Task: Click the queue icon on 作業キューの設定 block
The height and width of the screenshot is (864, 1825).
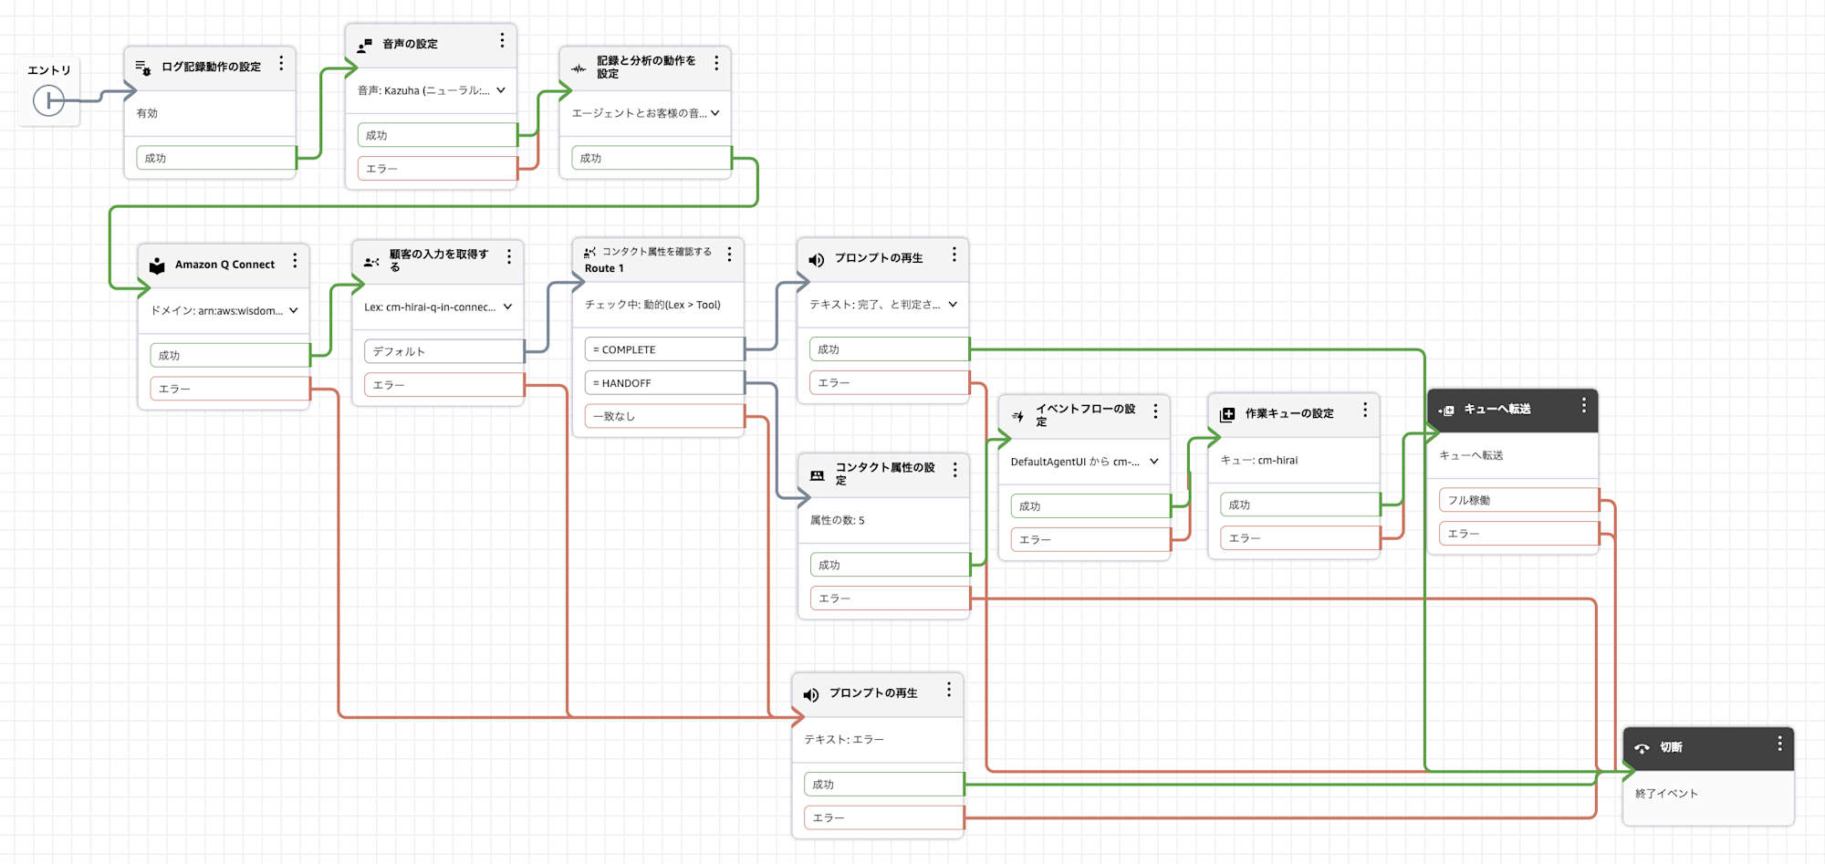Action: click(x=1225, y=414)
